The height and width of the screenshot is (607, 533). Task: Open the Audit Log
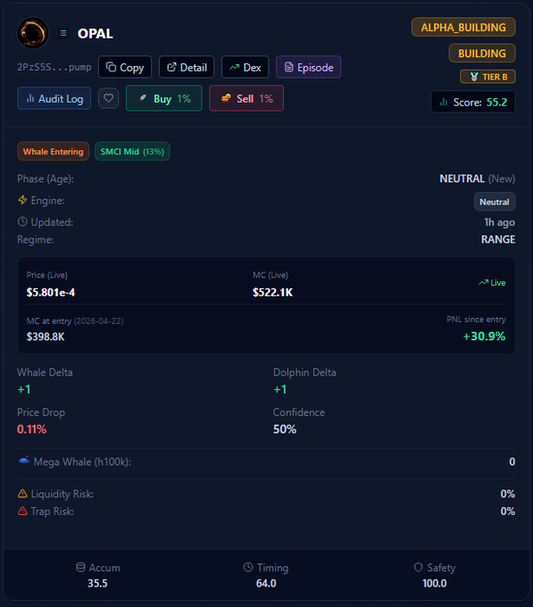54,99
